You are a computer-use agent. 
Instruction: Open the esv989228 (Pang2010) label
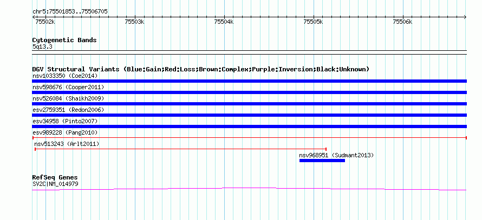[x=65, y=132]
